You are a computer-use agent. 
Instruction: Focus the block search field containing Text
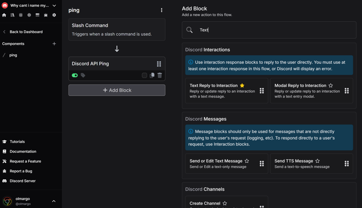click(269, 30)
